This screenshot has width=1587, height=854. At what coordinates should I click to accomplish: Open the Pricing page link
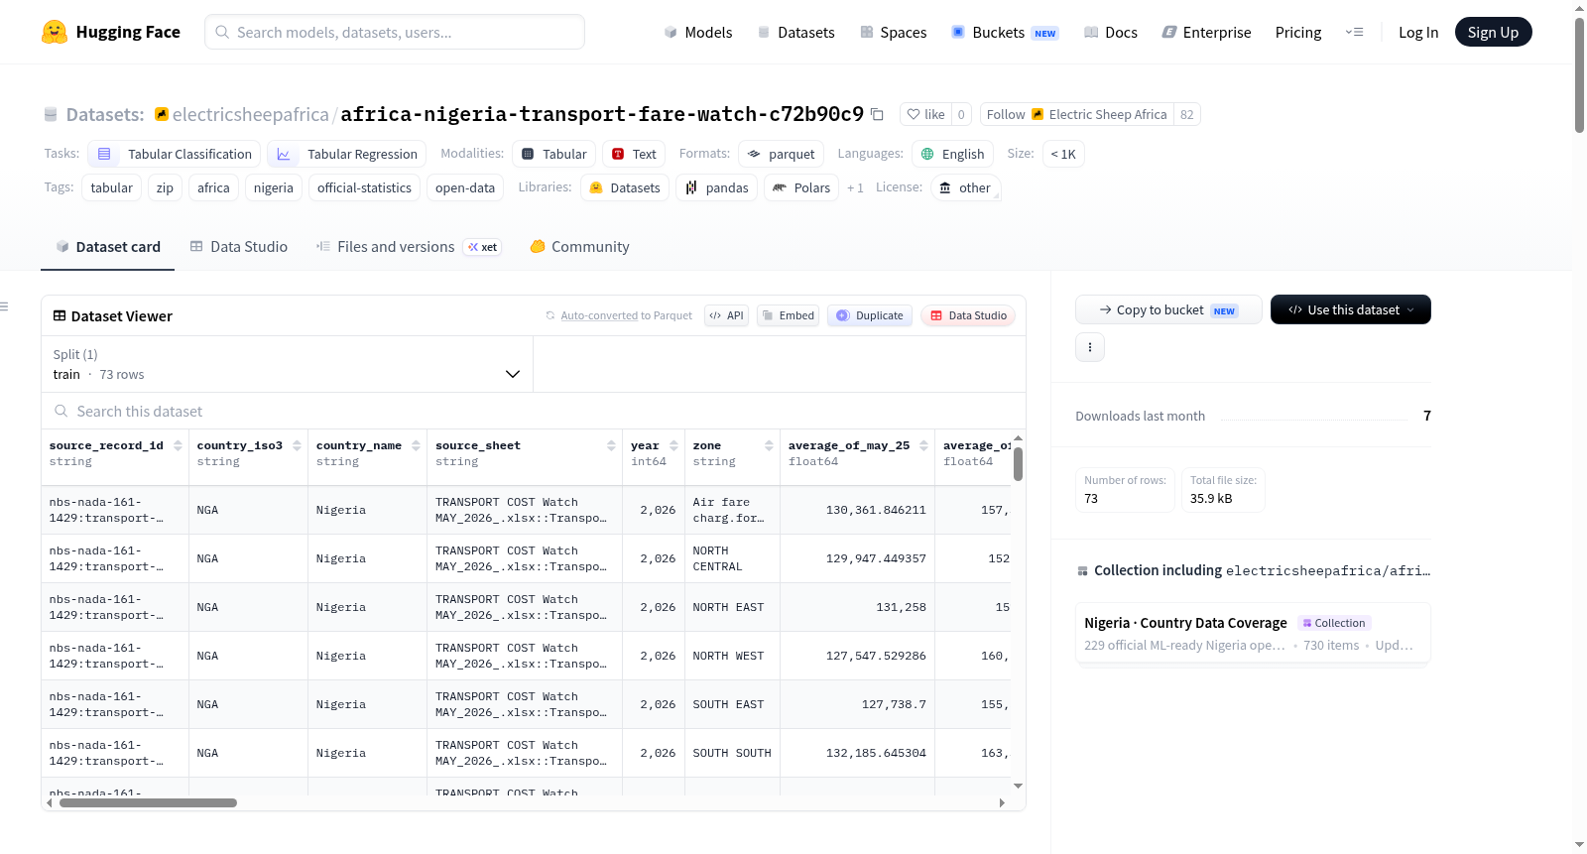[x=1298, y=32]
